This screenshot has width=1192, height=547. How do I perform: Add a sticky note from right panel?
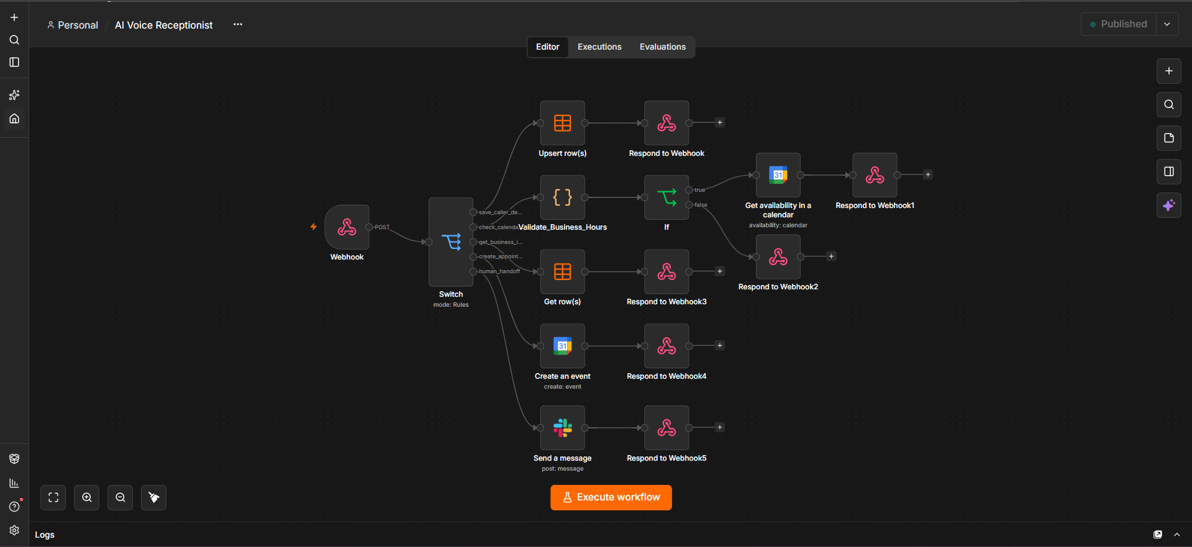pyautogui.click(x=1168, y=138)
